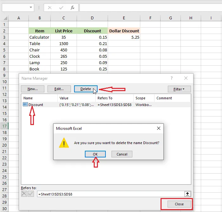Screen dimensions: 222x212
Task: Sort by the Name column header
Action: click(x=39, y=98)
